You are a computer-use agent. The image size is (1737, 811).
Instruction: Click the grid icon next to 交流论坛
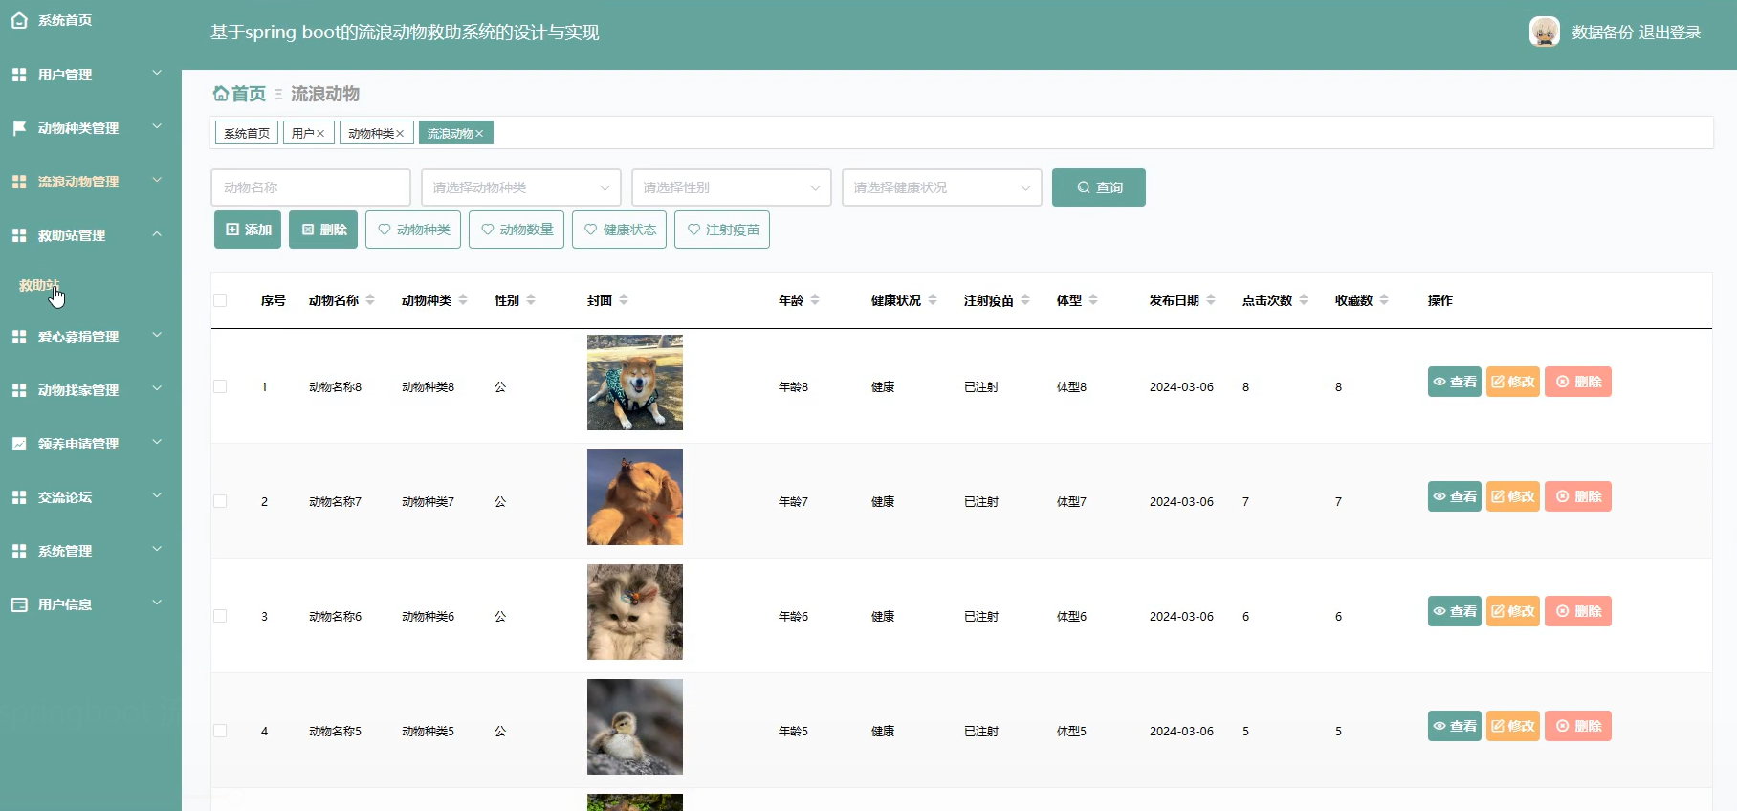pyautogui.click(x=19, y=496)
